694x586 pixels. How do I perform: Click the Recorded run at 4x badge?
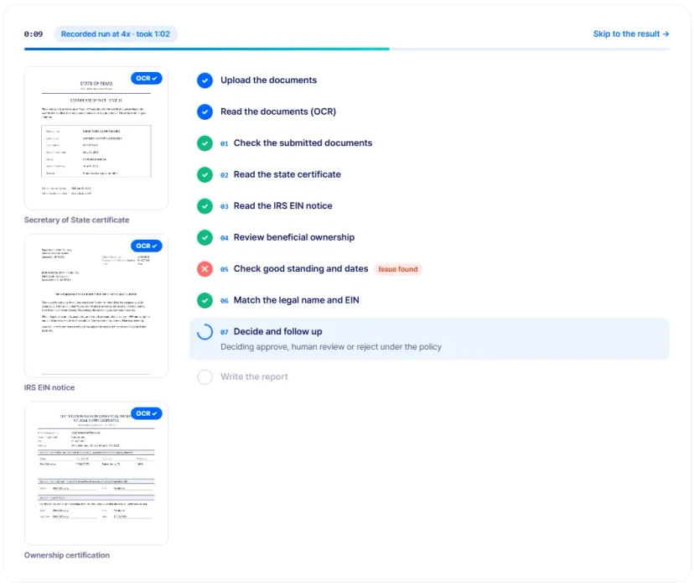click(x=116, y=34)
